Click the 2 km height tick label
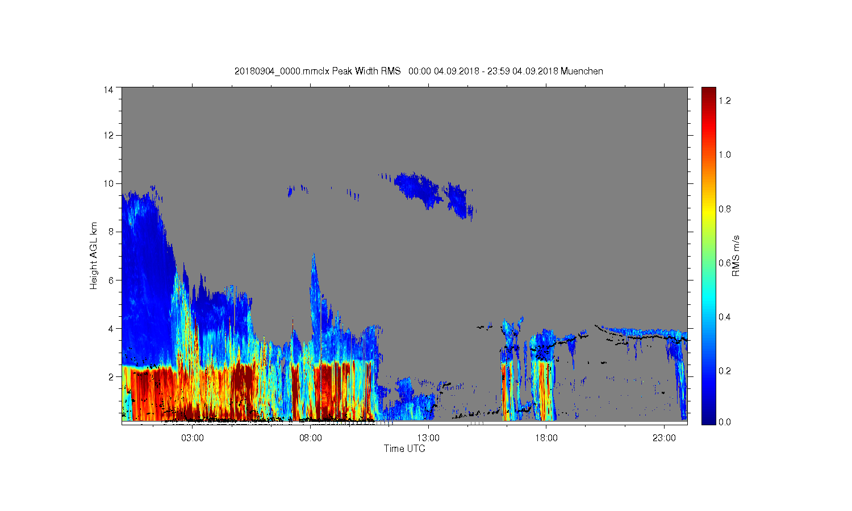Viewport: 852px width, 511px height. point(111,376)
